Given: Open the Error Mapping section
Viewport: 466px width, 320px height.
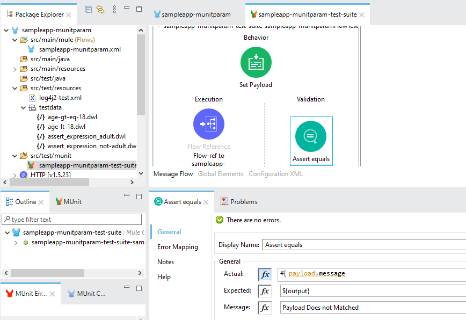Looking at the screenshot, I should [x=177, y=247].
